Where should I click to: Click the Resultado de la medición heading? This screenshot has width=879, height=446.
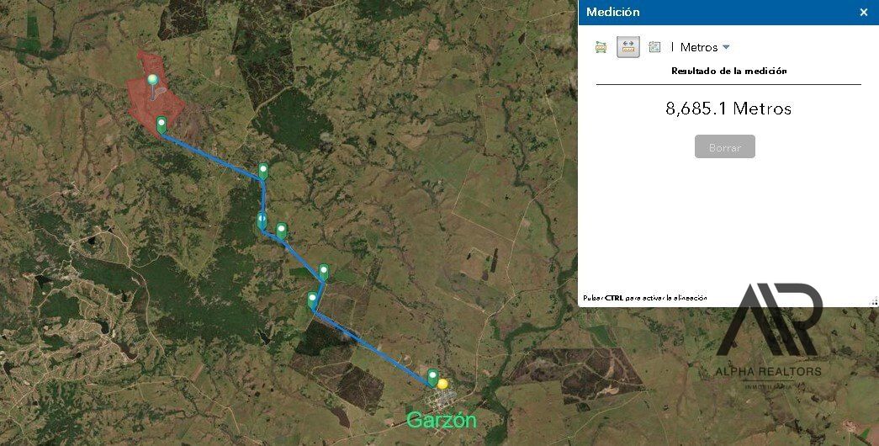tap(728, 71)
